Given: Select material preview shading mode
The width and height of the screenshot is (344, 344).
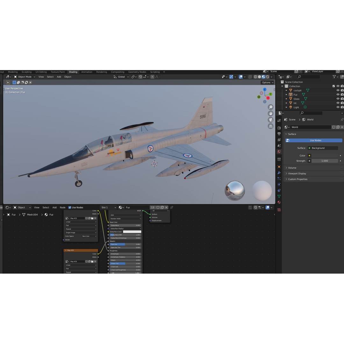Looking at the screenshot, I should pos(263,77).
